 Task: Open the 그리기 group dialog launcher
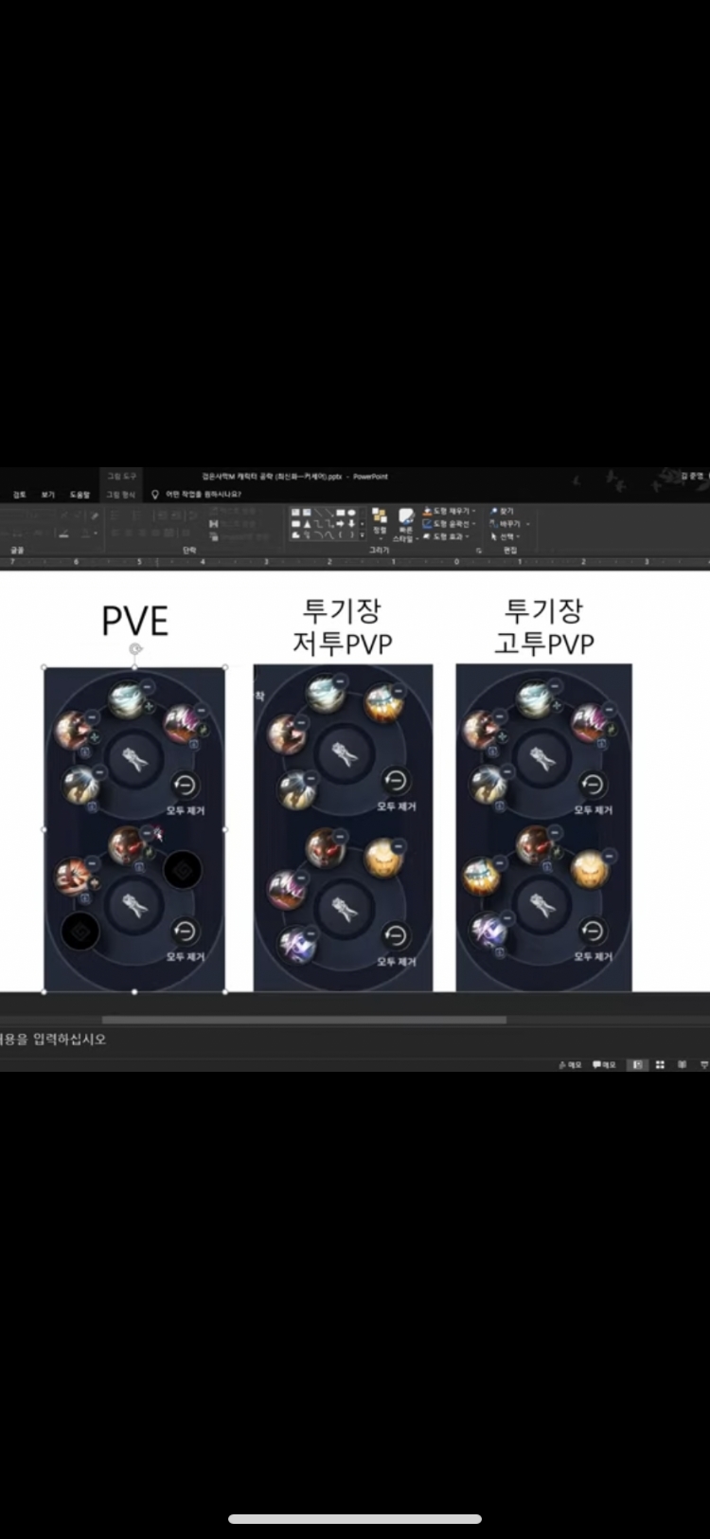(x=479, y=550)
